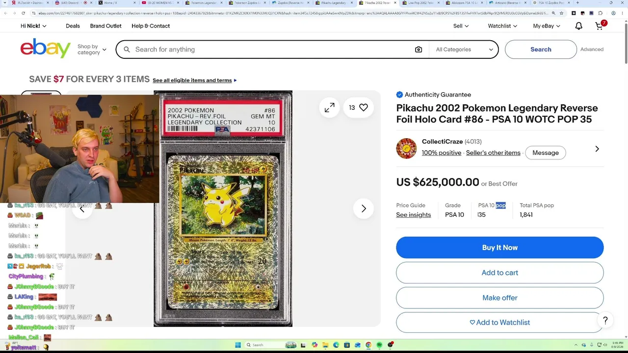Viewport: 628px width, 353px height.
Task: Open the All Categories dropdown
Action: tap(464, 50)
